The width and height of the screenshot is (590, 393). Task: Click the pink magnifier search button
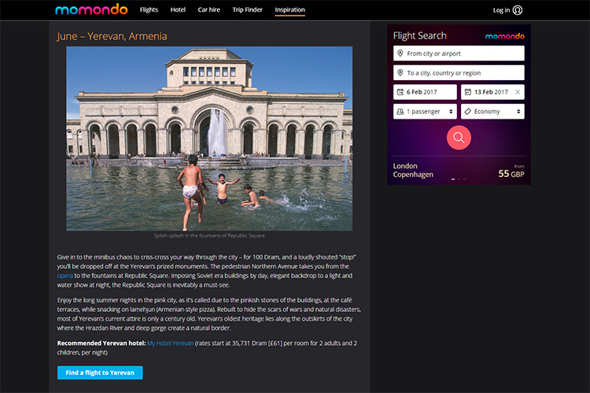(459, 138)
